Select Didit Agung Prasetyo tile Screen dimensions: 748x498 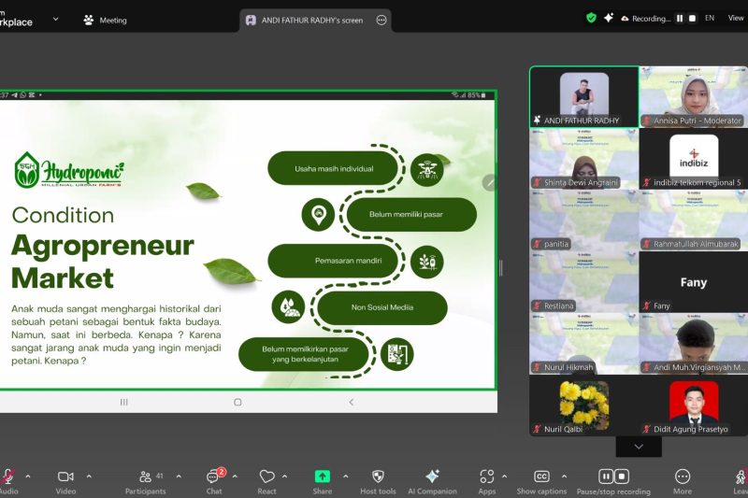coord(693,406)
